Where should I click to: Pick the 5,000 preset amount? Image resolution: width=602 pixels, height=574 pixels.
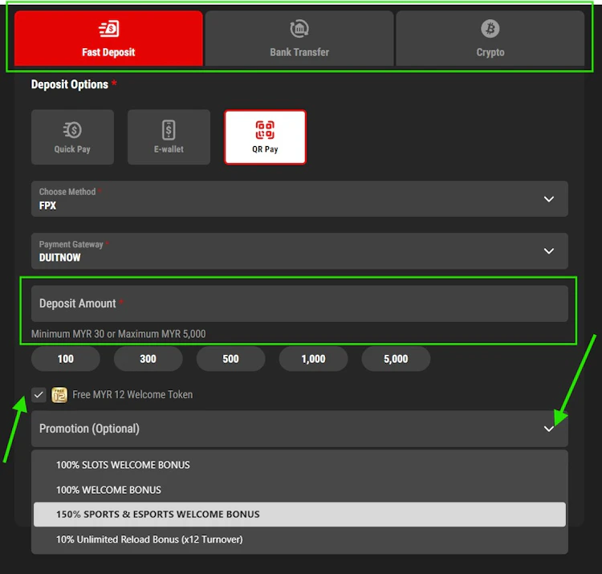[396, 359]
